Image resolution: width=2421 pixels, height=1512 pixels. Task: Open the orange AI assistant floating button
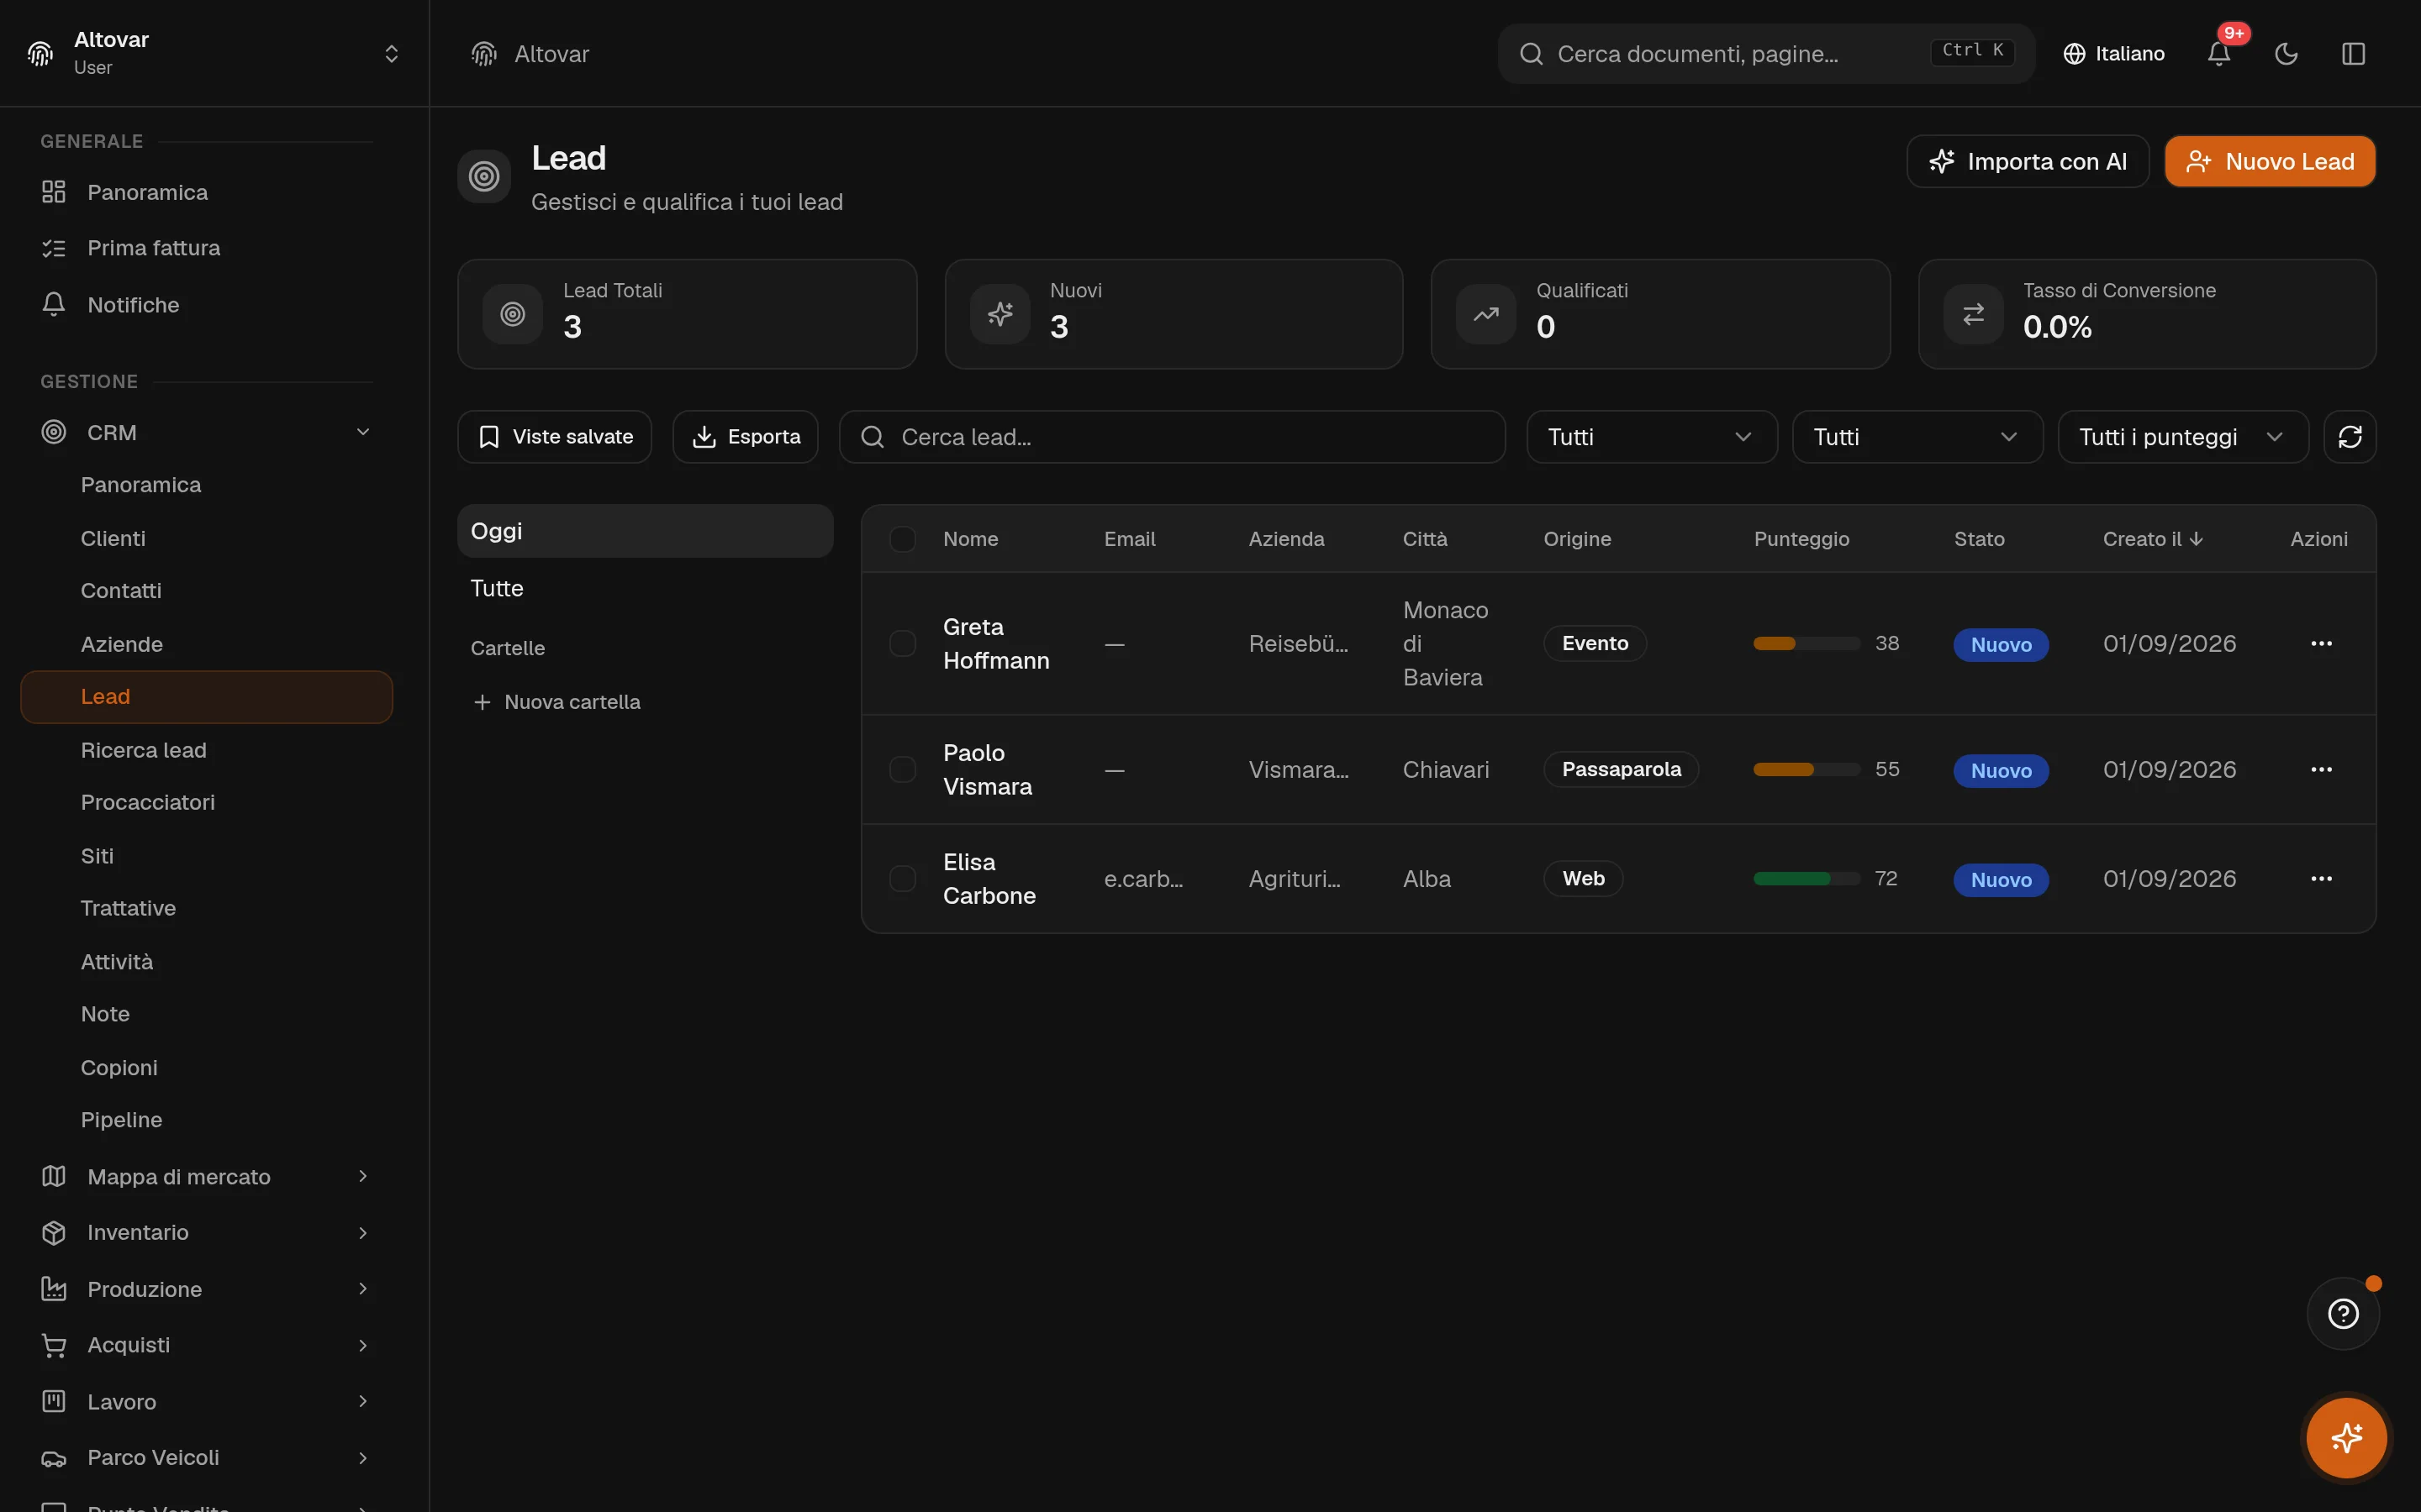pyautogui.click(x=2346, y=1438)
